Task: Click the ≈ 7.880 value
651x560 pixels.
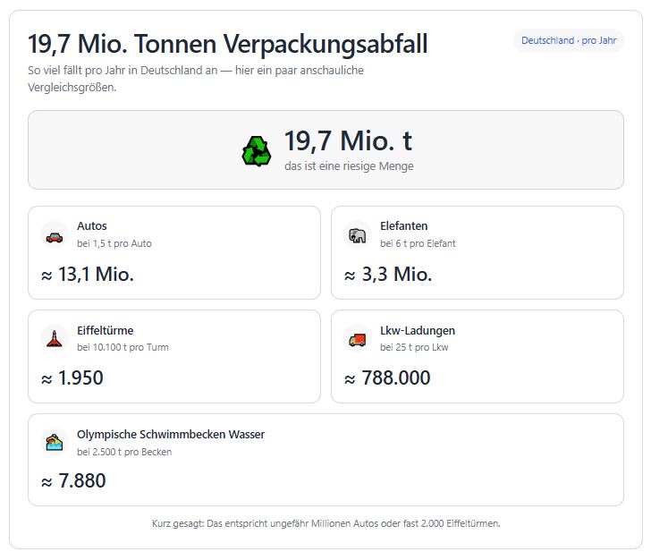Action: click(73, 481)
